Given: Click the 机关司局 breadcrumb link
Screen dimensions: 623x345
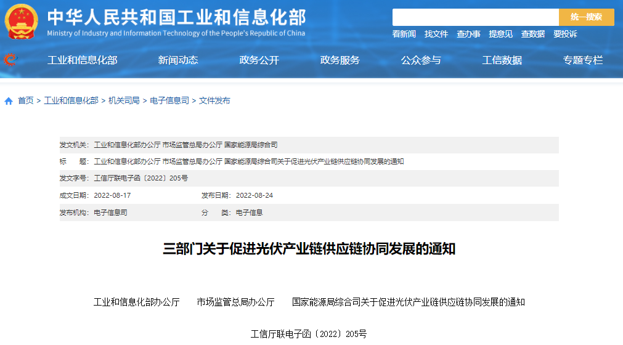Looking at the screenshot, I should [x=124, y=100].
